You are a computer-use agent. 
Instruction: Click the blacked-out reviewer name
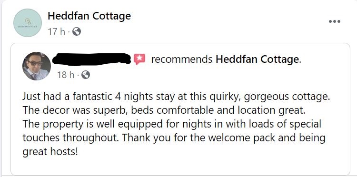pos(92,59)
